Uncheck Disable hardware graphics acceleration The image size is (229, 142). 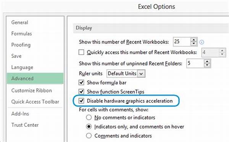click(x=81, y=101)
